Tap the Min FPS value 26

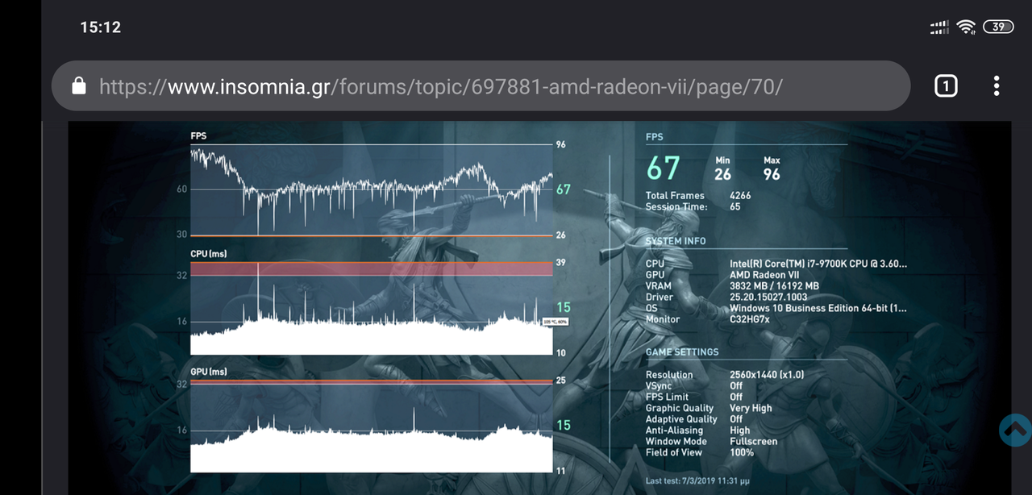click(722, 174)
